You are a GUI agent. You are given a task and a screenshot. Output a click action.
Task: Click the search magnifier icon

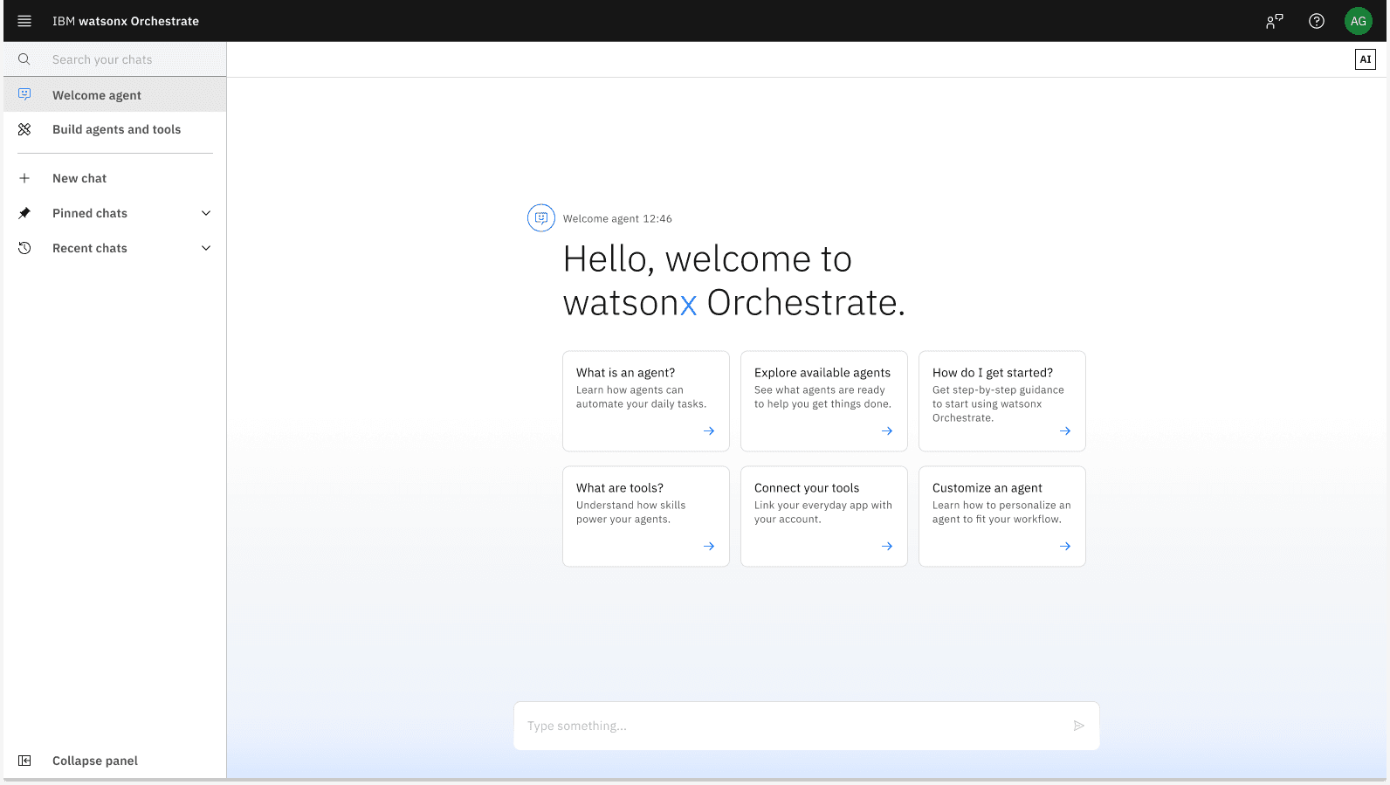24,59
